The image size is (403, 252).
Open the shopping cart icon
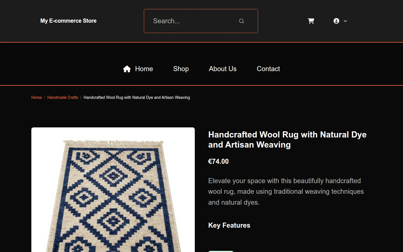311,21
